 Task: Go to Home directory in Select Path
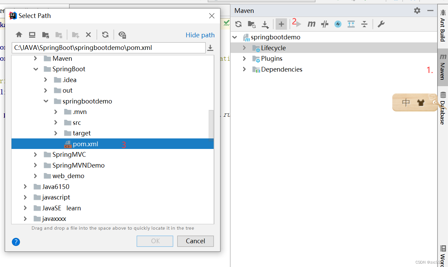(19, 35)
